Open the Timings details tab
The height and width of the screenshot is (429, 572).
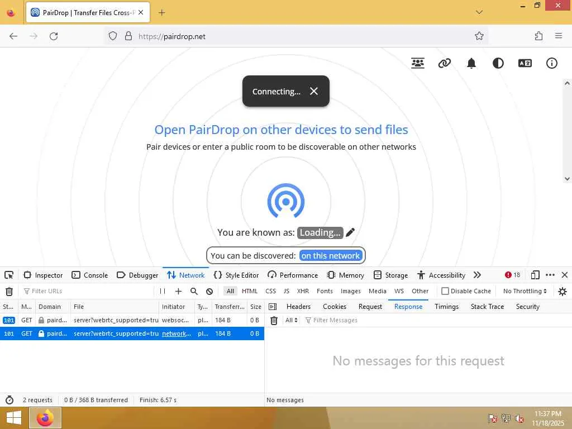[x=446, y=307]
